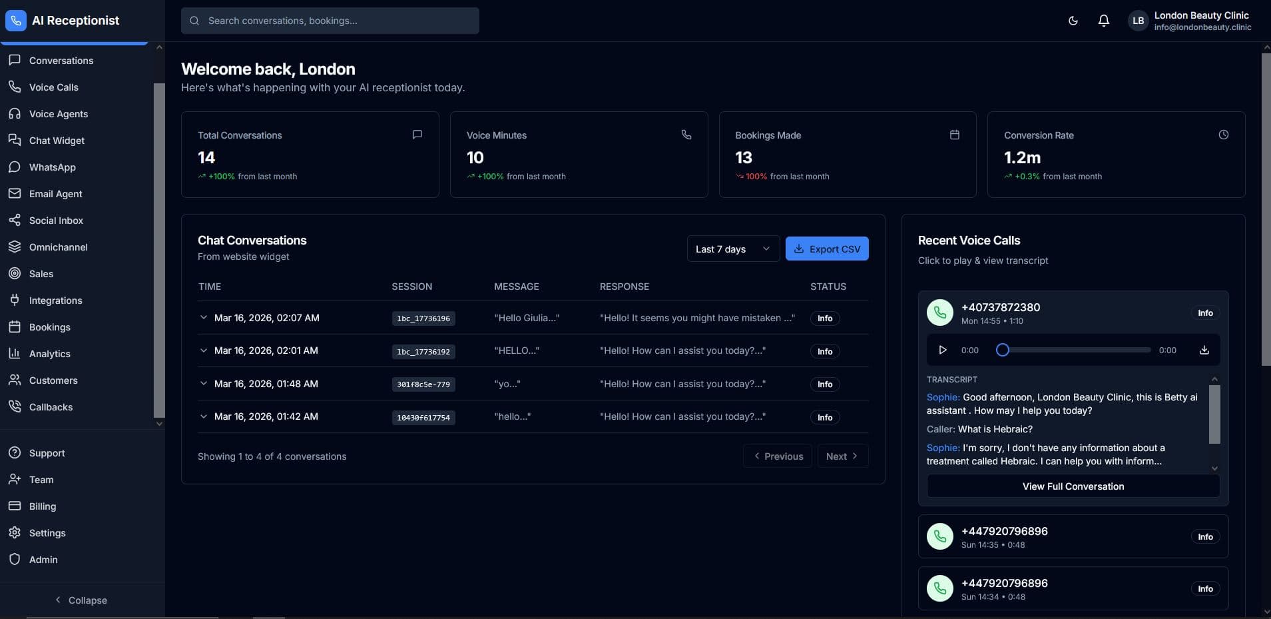Play the recording of the +40737872380 call
Image resolution: width=1271 pixels, height=619 pixels.
click(941, 349)
